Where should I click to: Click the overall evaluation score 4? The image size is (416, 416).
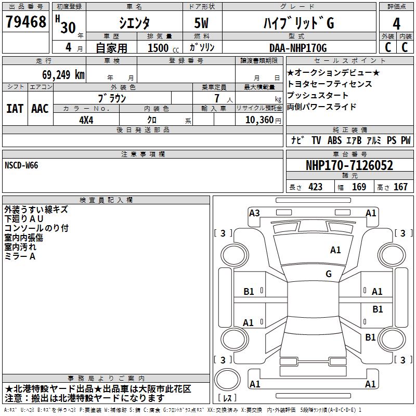tap(396, 23)
